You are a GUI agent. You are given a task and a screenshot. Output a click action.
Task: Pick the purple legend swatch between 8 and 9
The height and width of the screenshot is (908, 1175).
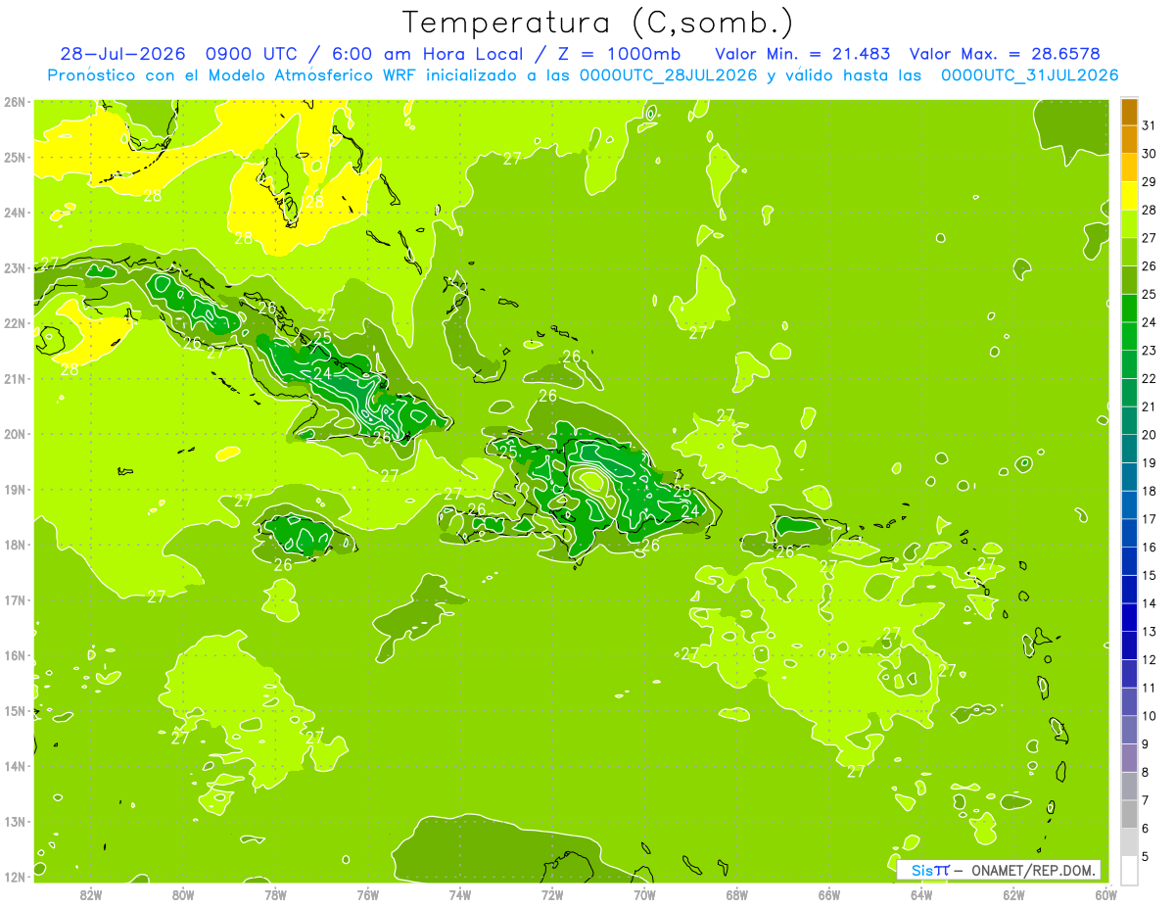tap(1129, 758)
